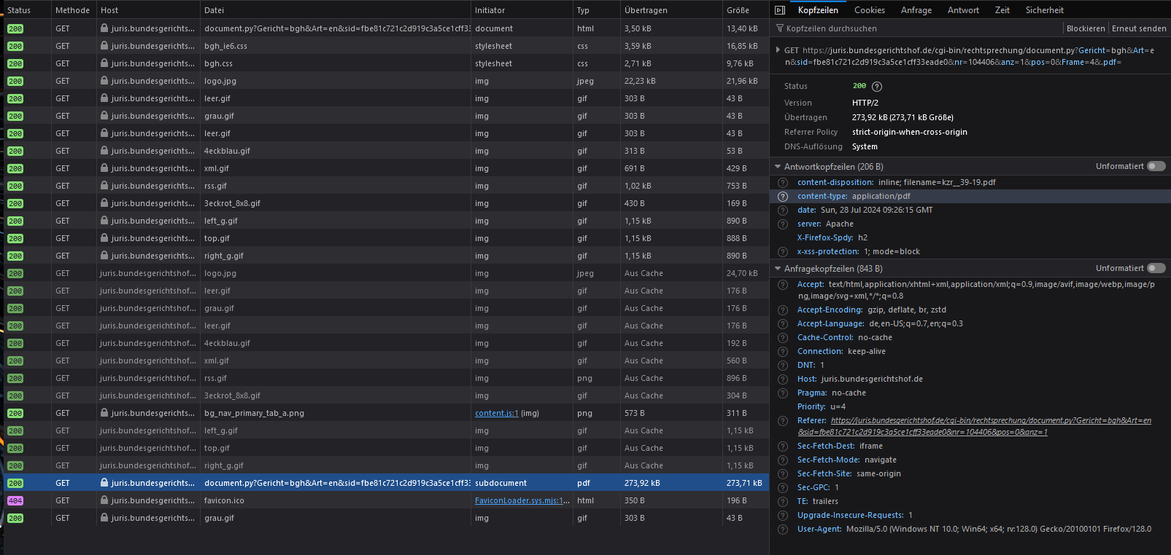Screen dimensions: 1171x555
Task: Collapse the Antwortkopfzeilen section
Action: pyautogui.click(x=778, y=167)
